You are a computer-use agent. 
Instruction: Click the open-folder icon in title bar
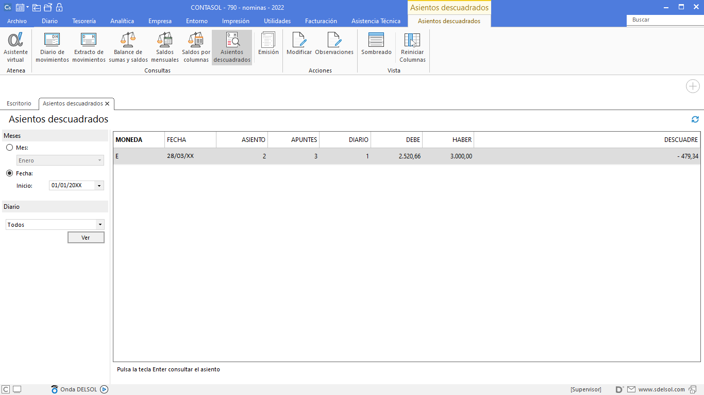tap(48, 8)
